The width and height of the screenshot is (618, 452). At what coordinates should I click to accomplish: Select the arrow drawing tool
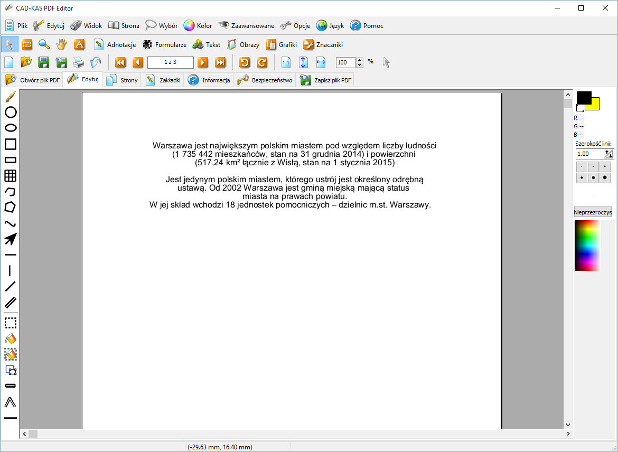pyautogui.click(x=10, y=239)
